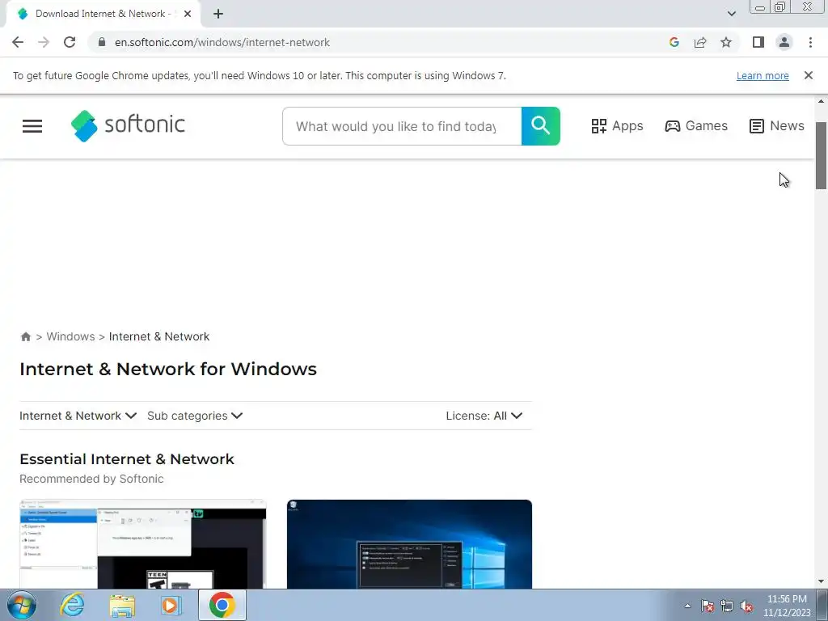
Task: Open the Games section
Action: [696, 125]
